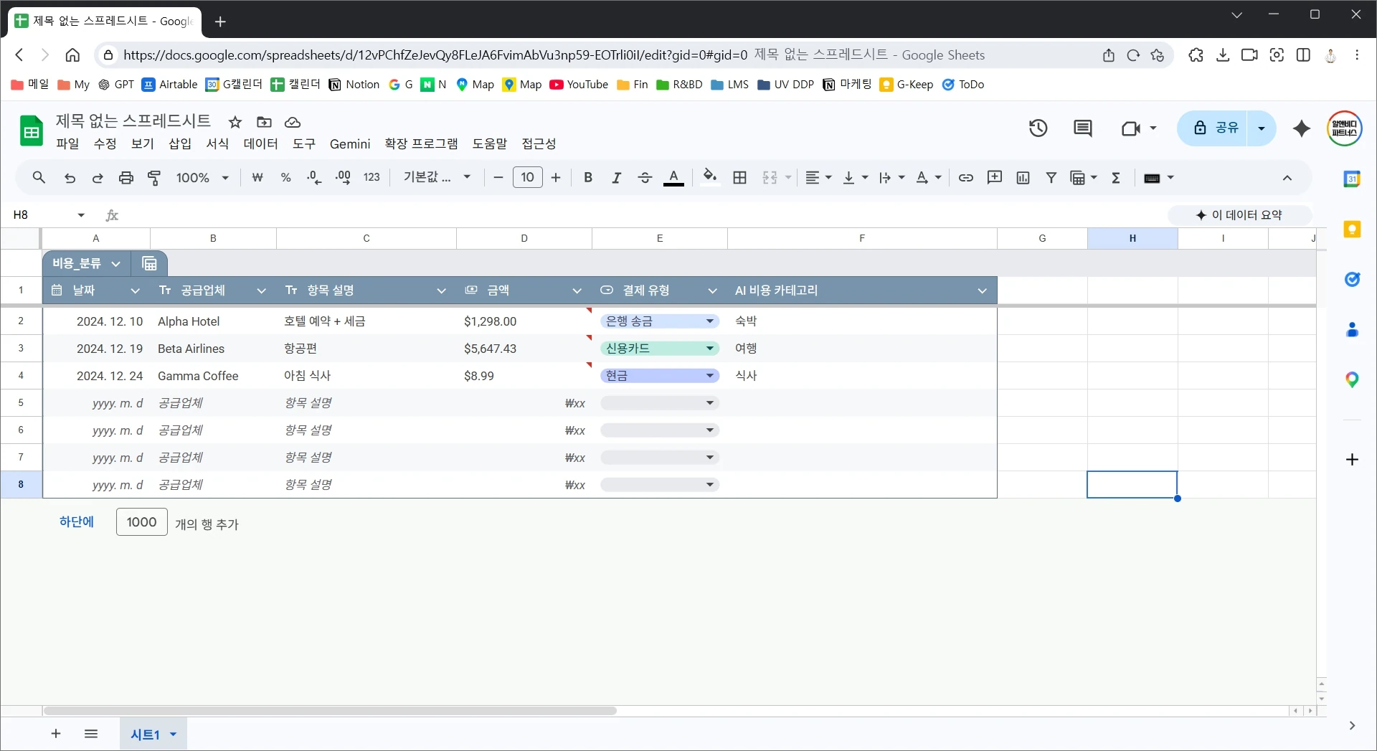The width and height of the screenshot is (1377, 751).
Task: Click the search menus magnifier icon
Action: 39,177
